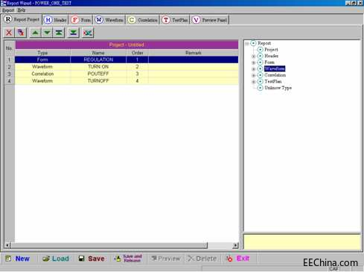Expand the Correlation tree node
This screenshot has height=272, width=364.
pos(254,75)
